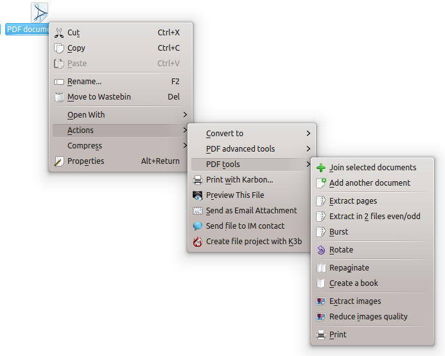
Task: Click the K3b flame icon
Action: point(198,242)
